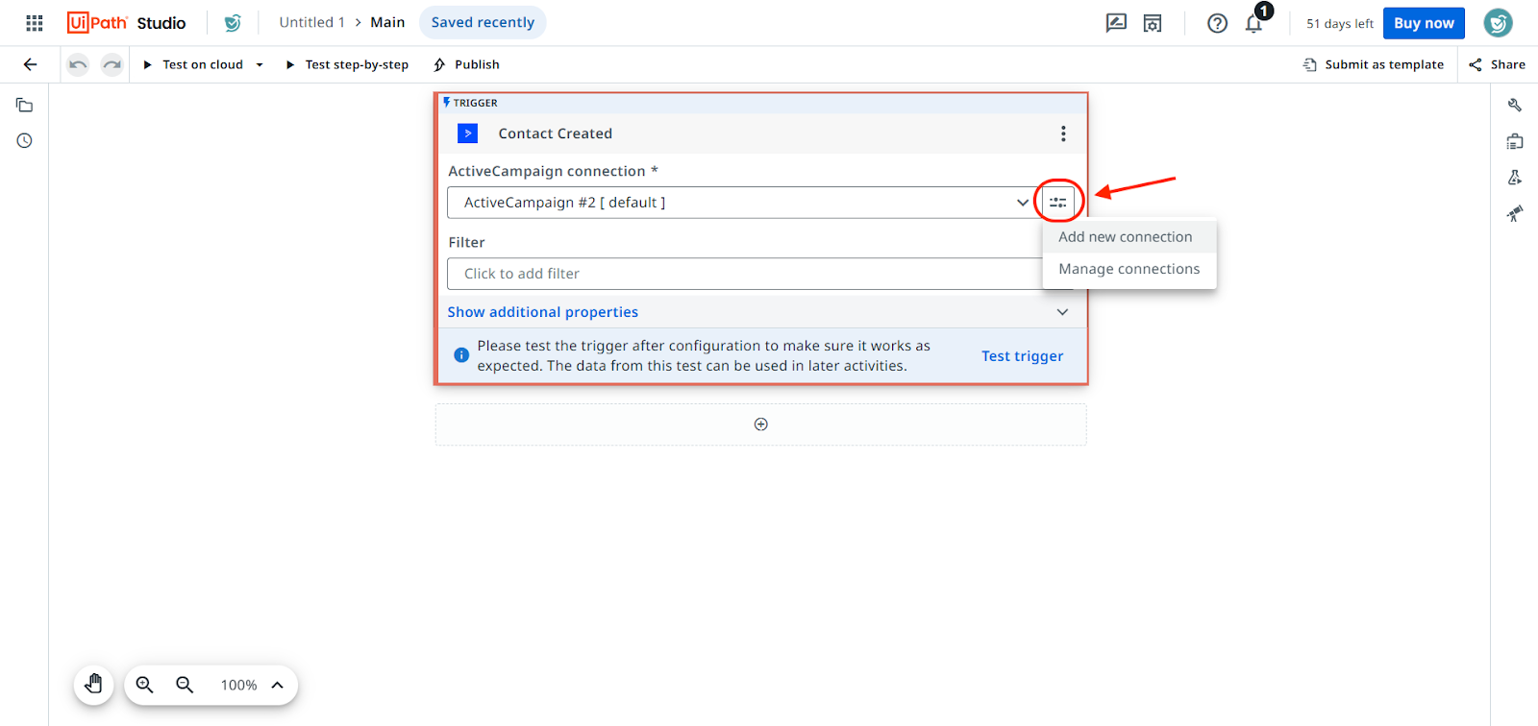Choose Add new connection menu item
Viewport: 1538px width, 726px height.
pos(1126,237)
